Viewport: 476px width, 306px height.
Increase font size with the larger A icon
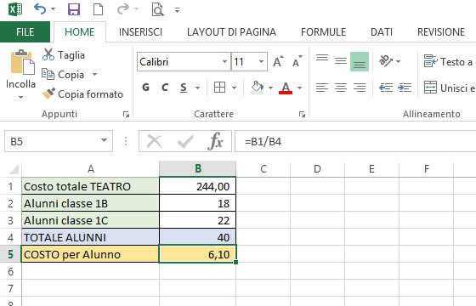278,61
